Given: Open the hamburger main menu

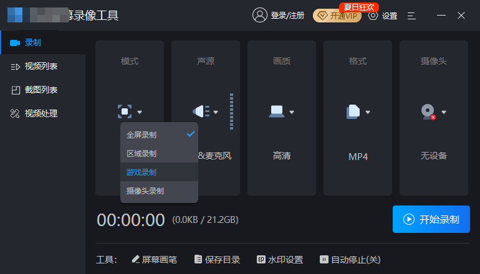Looking at the screenshot, I should click(x=411, y=16).
